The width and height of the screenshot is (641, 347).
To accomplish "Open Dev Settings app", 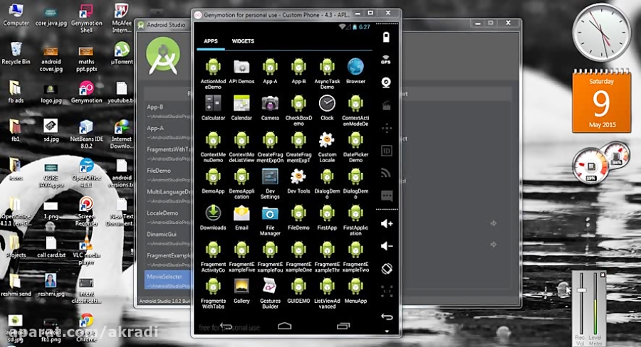I will coord(270,183).
